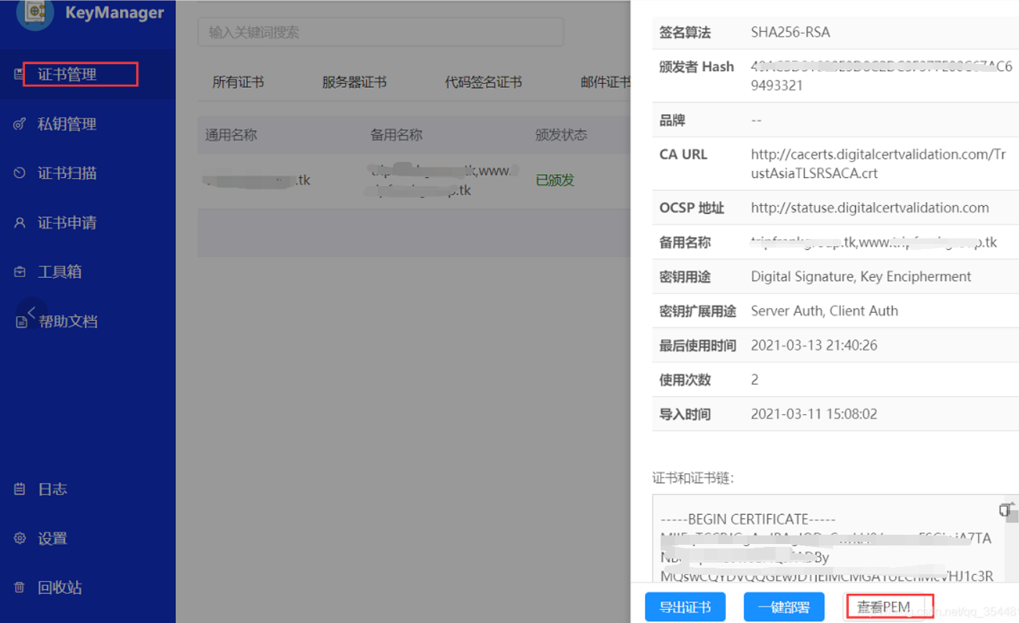This screenshot has height=623, width=1019.
Task: Switch to 服务器证书 tab
Action: click(x=354, y=83)
